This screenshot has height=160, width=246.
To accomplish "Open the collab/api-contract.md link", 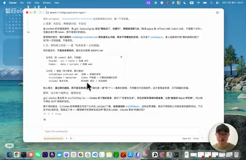I will click(x=85, y=37).
